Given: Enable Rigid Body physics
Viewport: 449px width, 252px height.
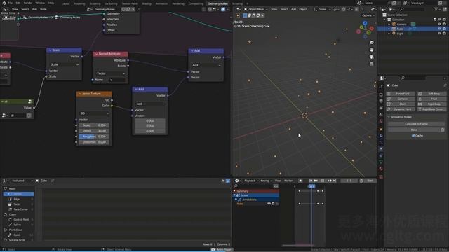Looking at the screenshot, I should 432,104.
